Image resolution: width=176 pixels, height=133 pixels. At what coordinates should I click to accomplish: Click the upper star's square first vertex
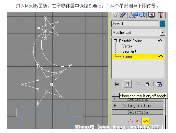[53, 28]
